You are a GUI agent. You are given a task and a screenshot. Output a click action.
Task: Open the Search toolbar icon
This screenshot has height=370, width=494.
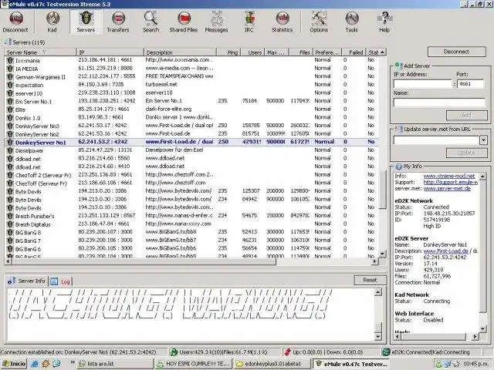pos(151,22)
